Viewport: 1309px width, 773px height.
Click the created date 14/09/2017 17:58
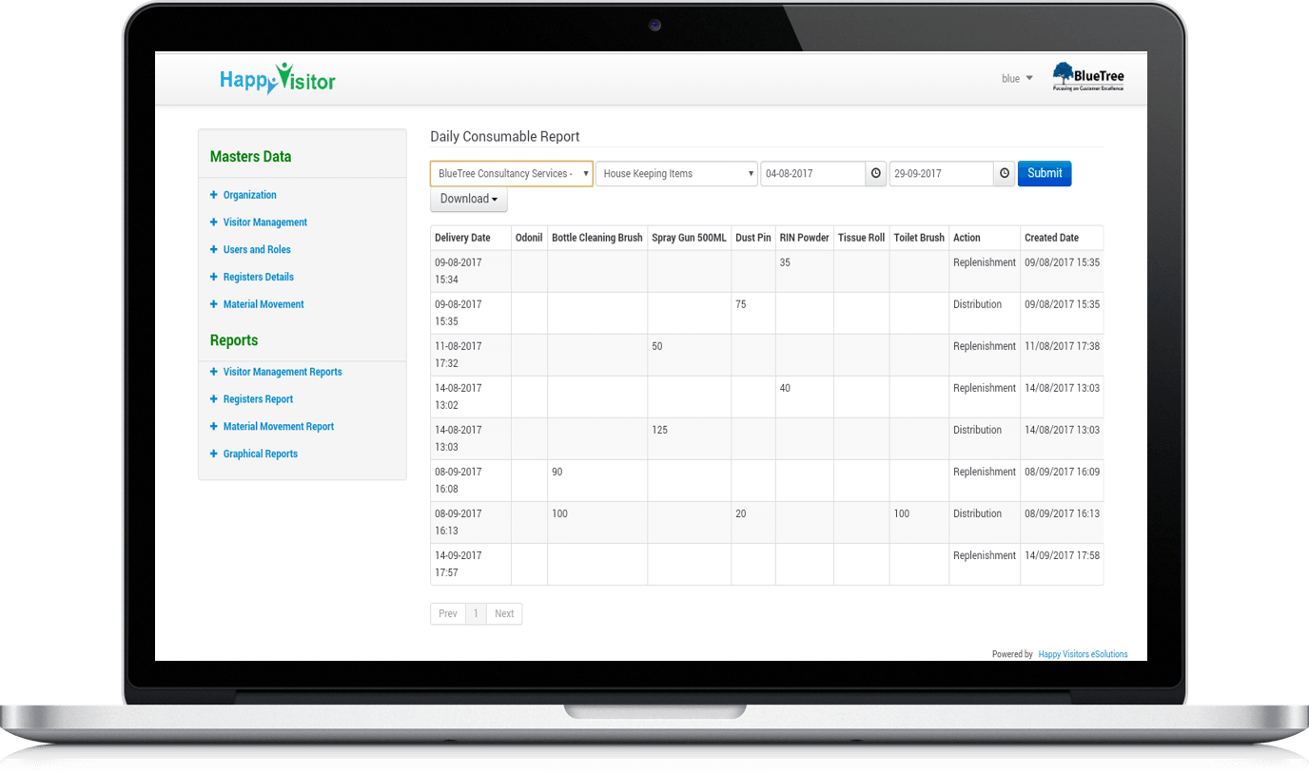[x=1062, y=555]
